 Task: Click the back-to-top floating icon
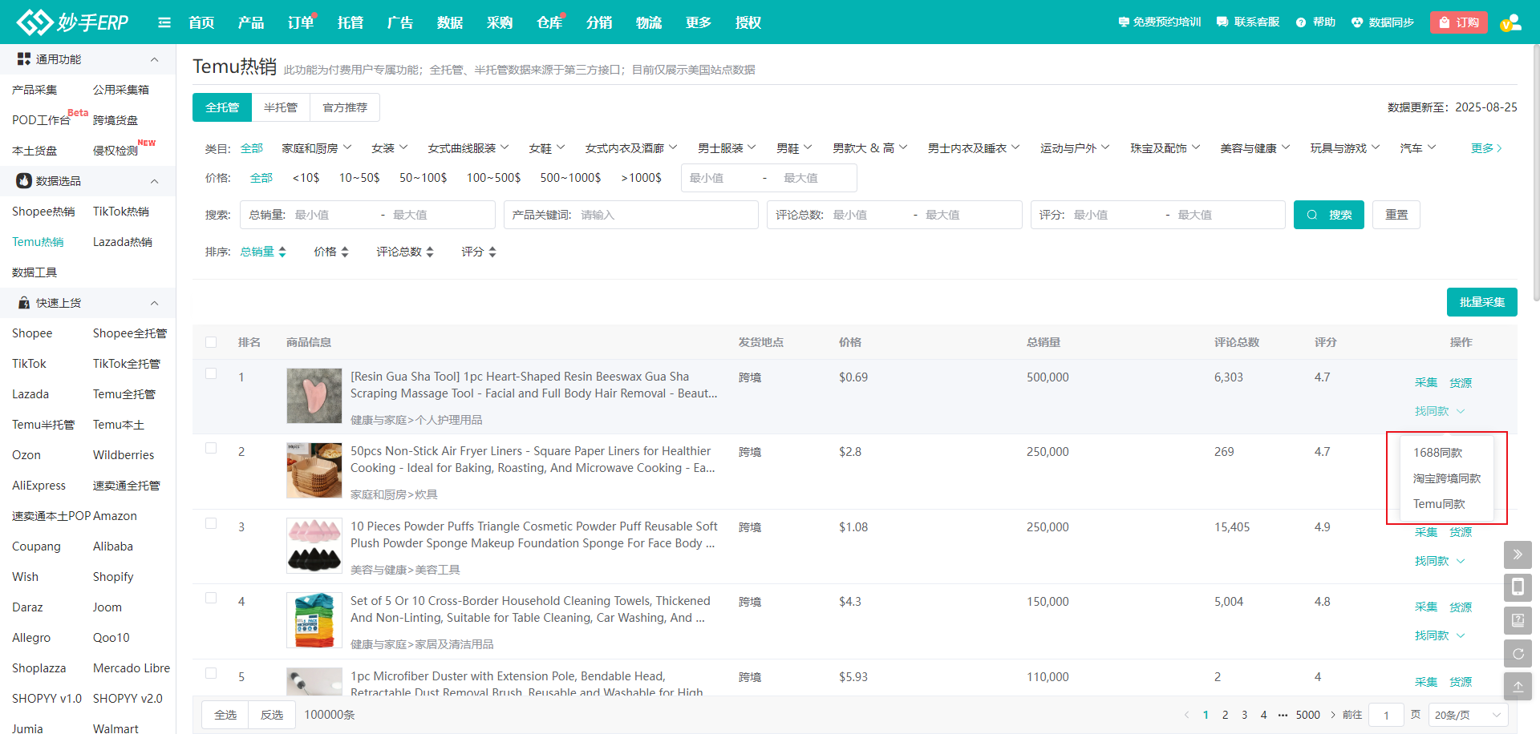point(1518,686)
